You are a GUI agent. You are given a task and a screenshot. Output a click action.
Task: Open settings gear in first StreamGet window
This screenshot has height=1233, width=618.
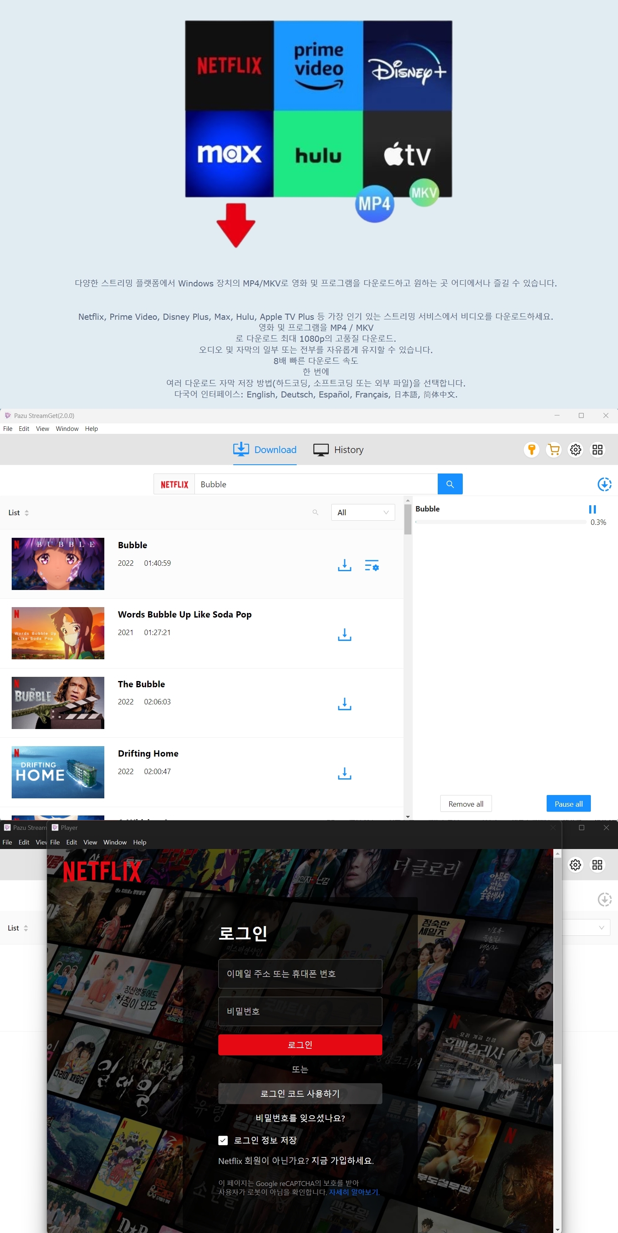tap(575, 449)
